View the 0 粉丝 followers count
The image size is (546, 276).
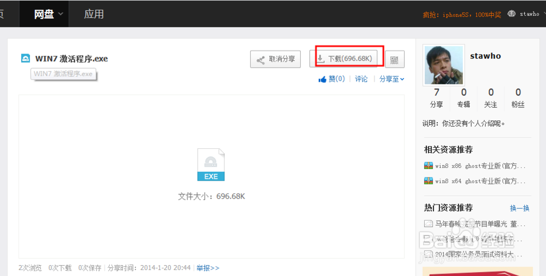(x=518, y=98)
